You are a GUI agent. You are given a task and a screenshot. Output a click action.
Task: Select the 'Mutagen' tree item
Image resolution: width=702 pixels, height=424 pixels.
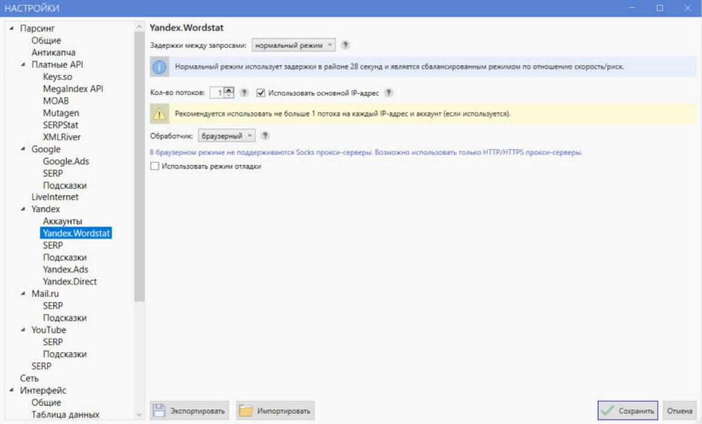click(61, 113)
